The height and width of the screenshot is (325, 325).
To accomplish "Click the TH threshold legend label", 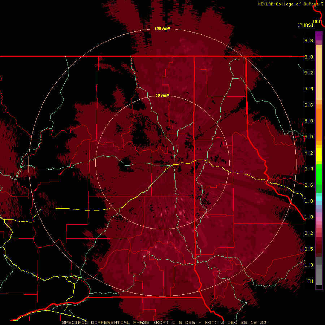I will point(310,281).
